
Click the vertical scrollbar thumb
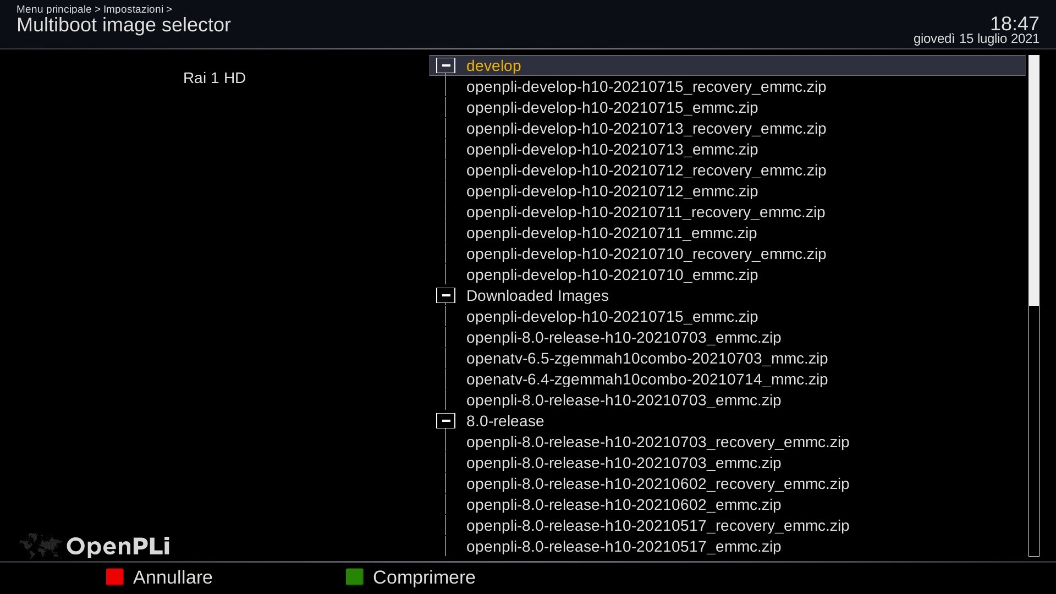pos(1033,180)
